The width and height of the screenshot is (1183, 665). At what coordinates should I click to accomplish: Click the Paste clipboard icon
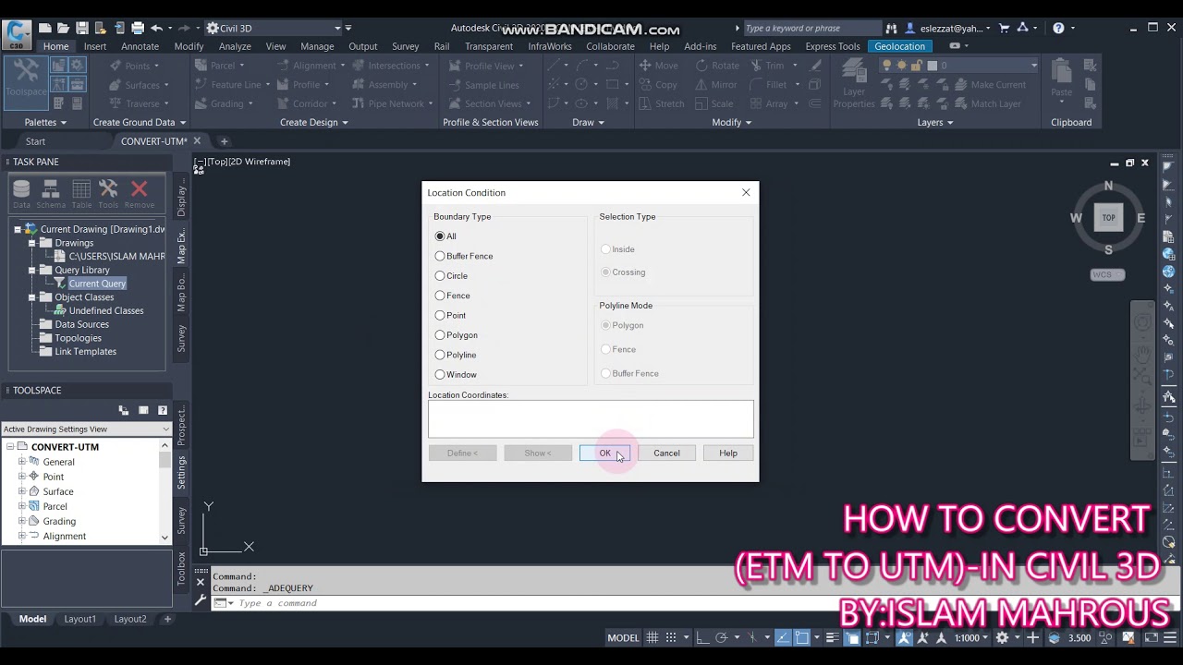[x=1062, y=79]
